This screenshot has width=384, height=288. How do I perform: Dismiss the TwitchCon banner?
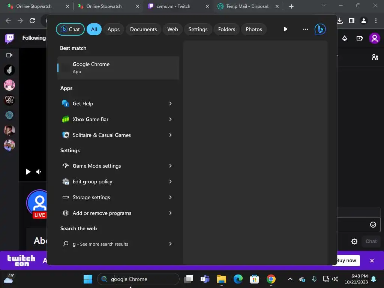point(372,261)
